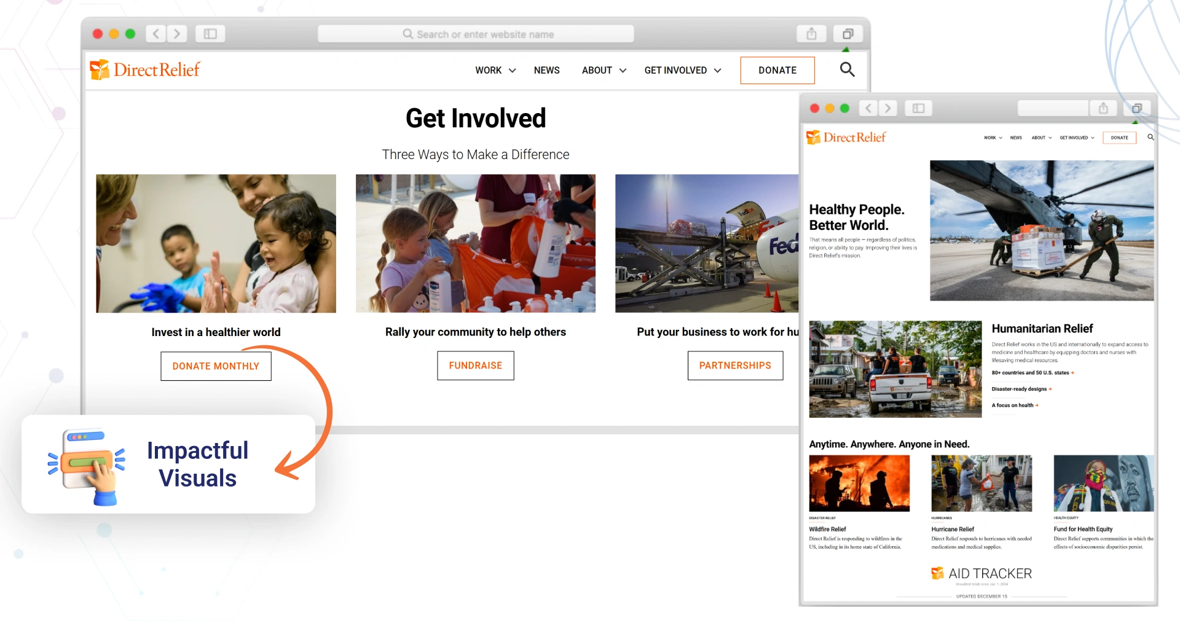Click DONATE MONTHLY button

216,366
